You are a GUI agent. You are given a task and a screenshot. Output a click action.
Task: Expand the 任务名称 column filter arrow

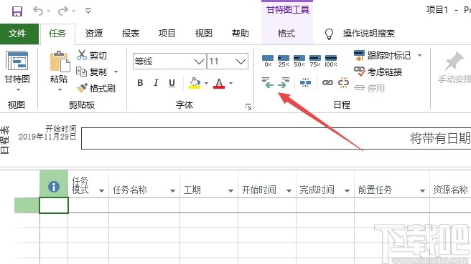(x=172, y=190)
